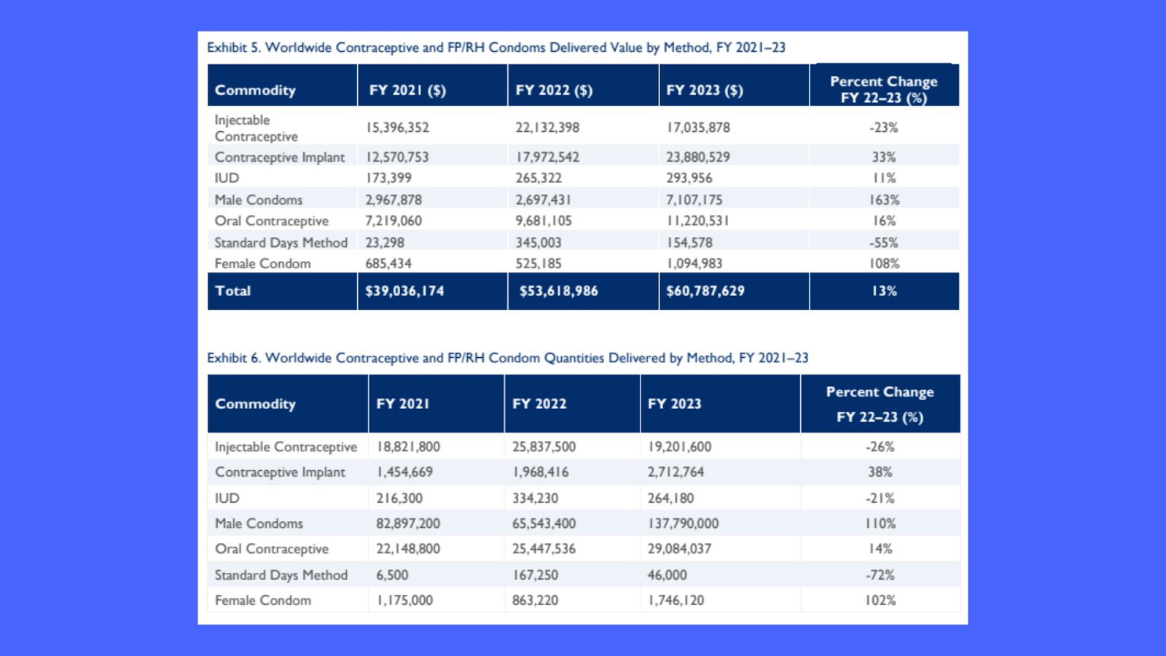
Task: Select Standard Days Method value 154,578
Action: 689,243
